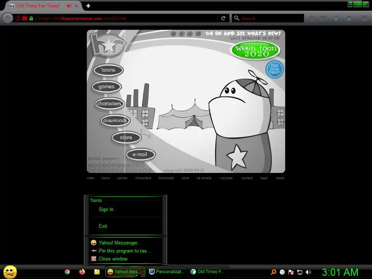Open site information via the circled i icon
Screen dimensions: 372x279
pos(18,18)
